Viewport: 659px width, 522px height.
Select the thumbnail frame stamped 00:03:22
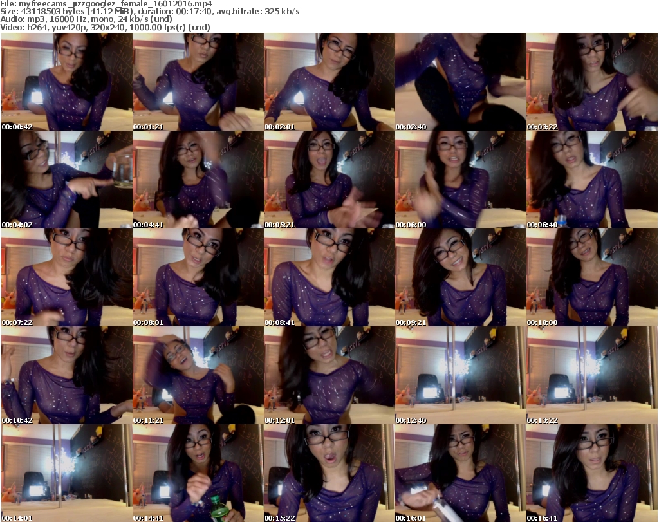[x=592, y=82]
